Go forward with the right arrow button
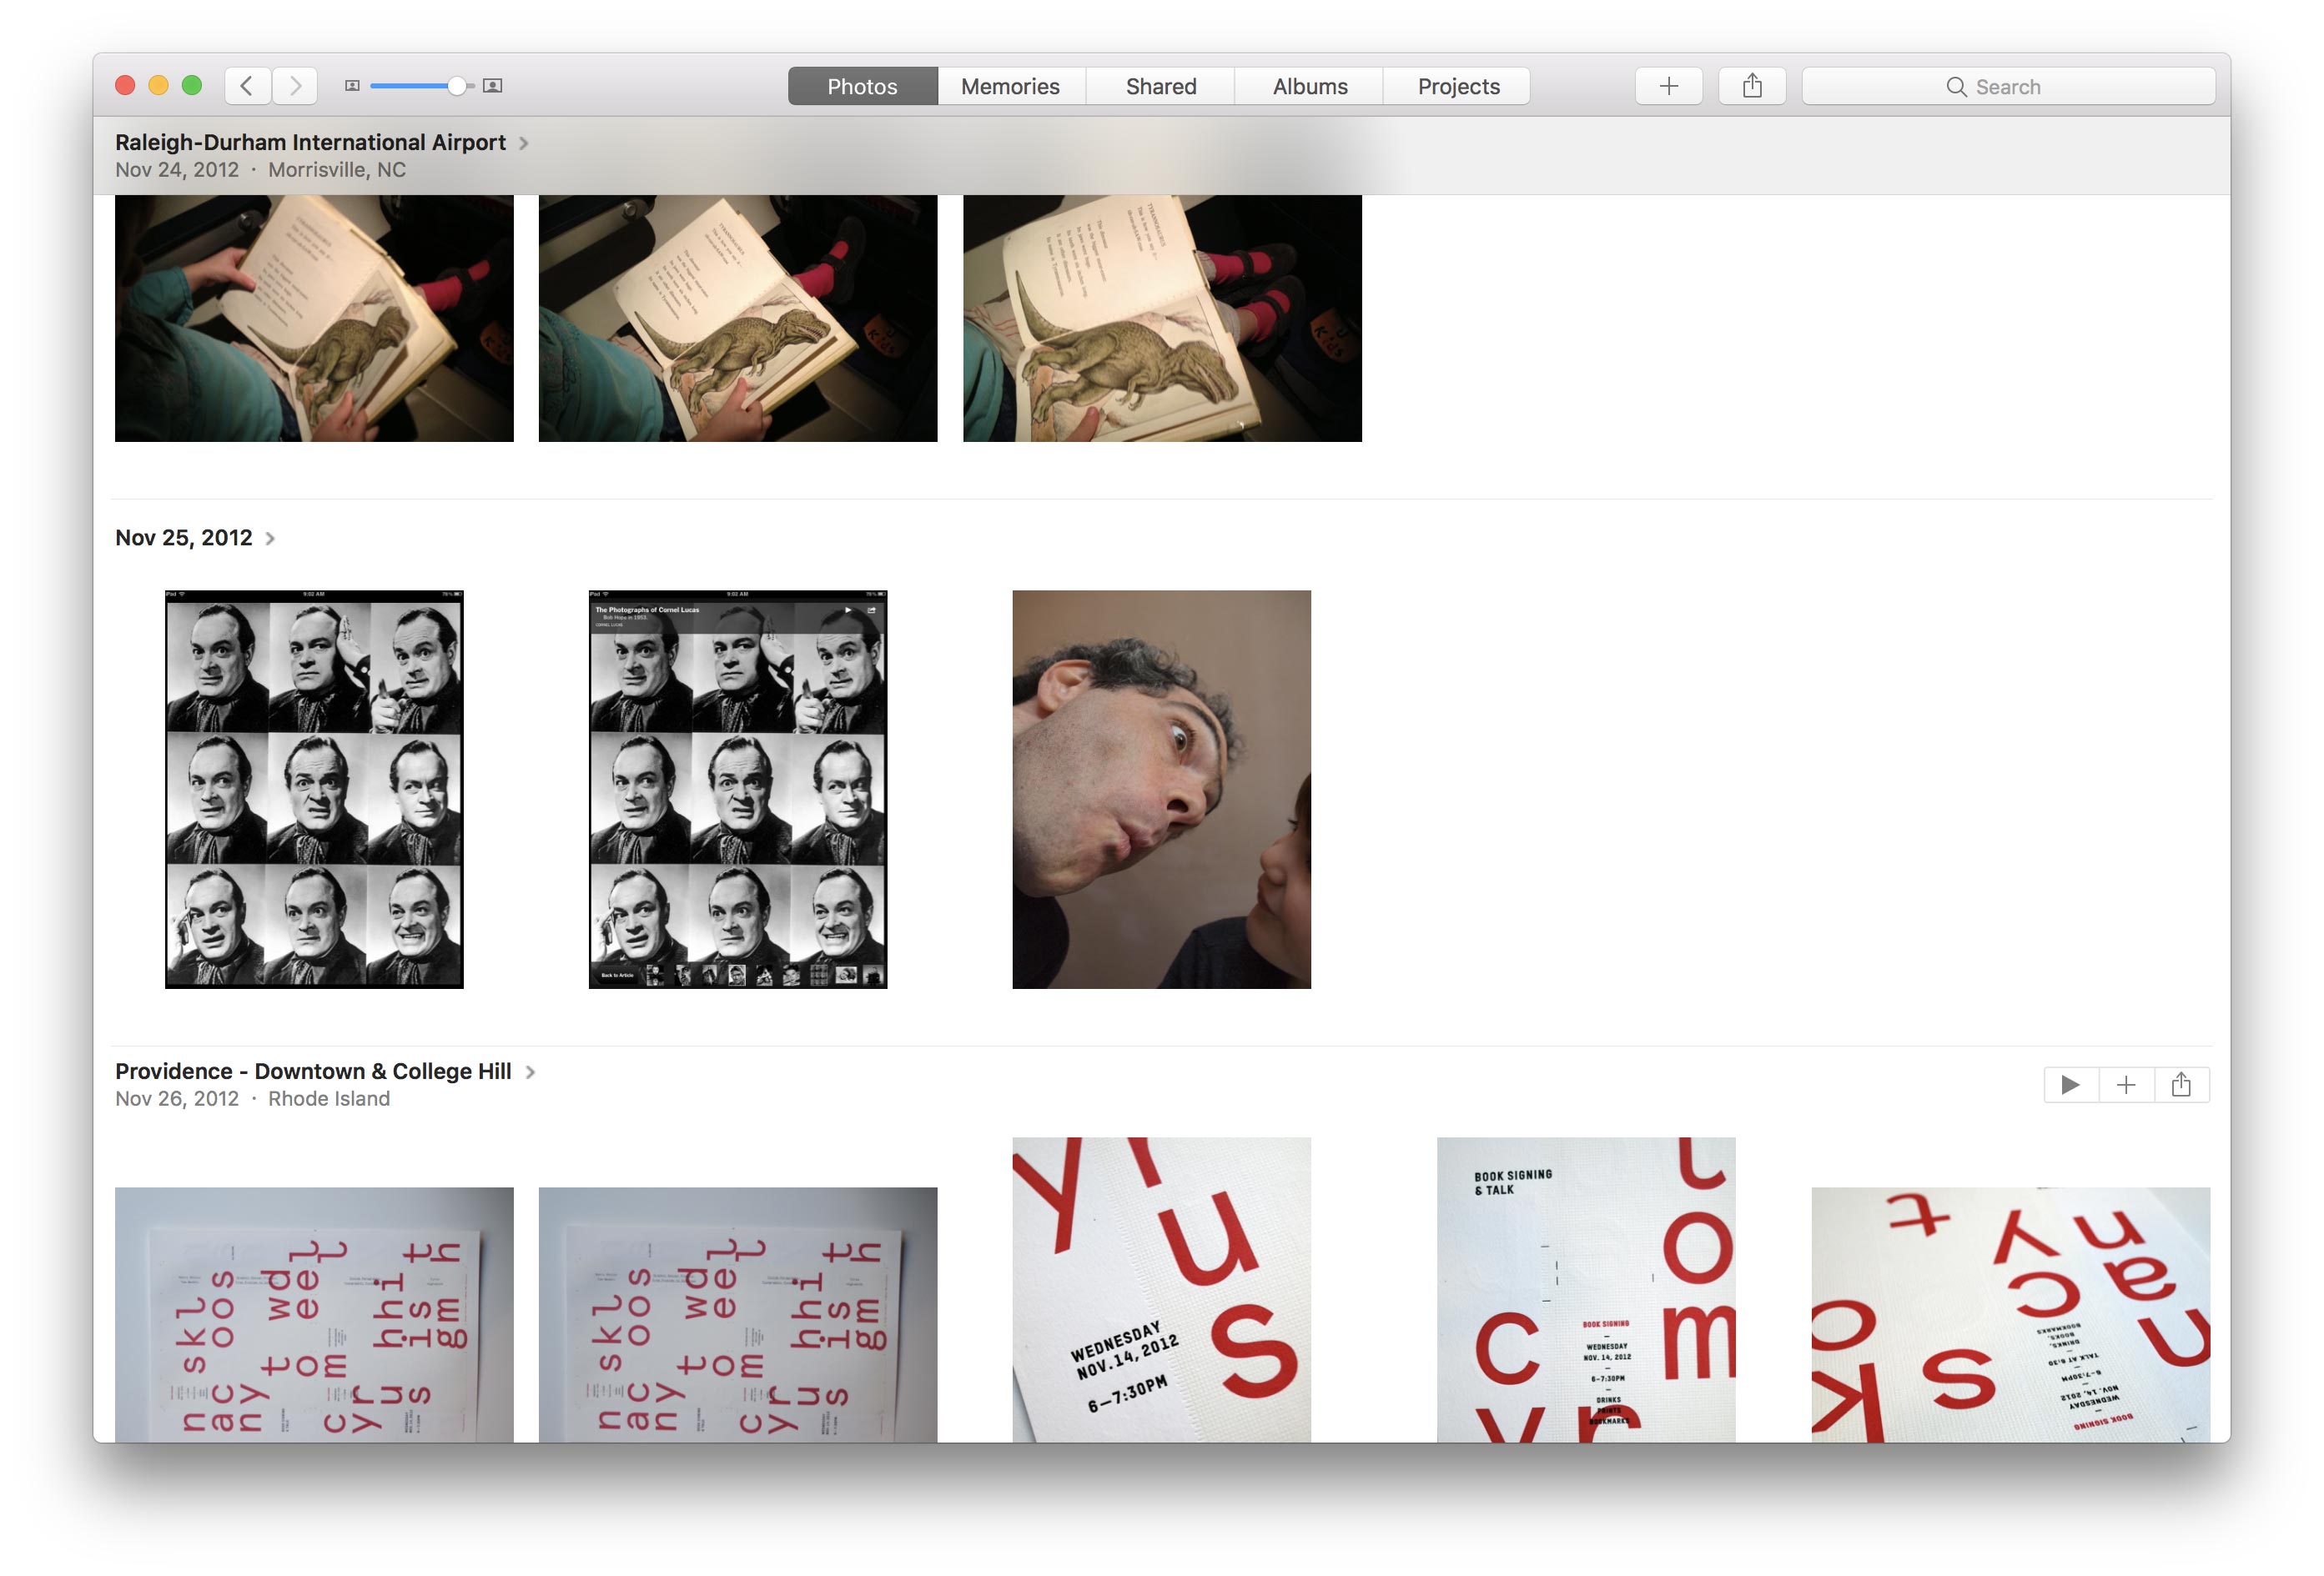Viewport: 2324px width, 1576px height. (295, 86)
